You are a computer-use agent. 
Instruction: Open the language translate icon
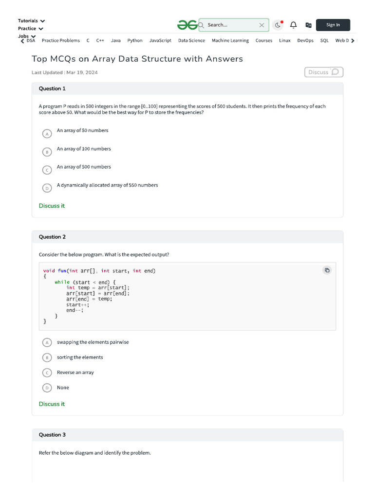pyautogui.click(x=308, y=25)
